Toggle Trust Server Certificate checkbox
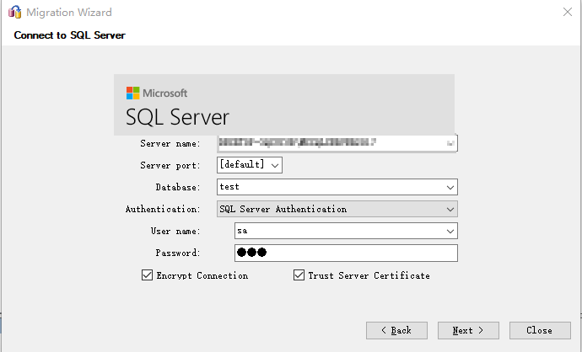 click(x=299, y=275)
